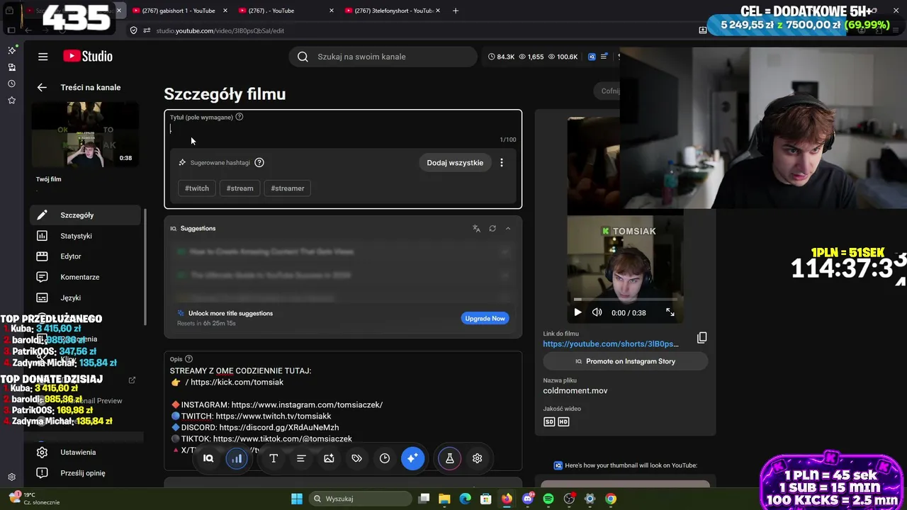Image resolution: width=907 pixels, height=510 pixels.
Task: Click the Wyszukaj taskbar search box
Action: point(361,499)
